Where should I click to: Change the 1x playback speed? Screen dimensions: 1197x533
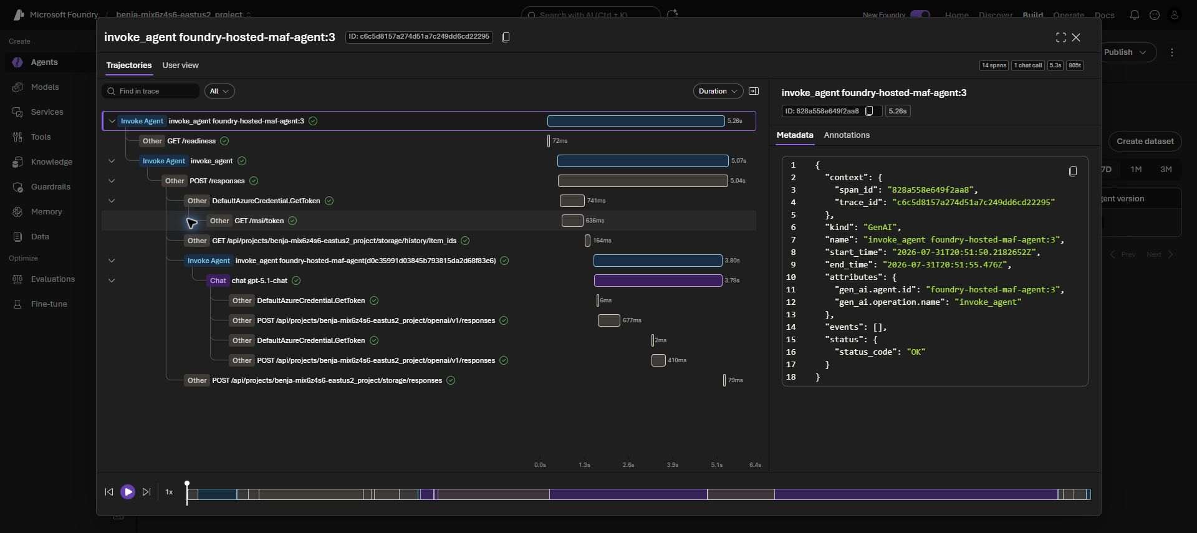click(169, 492)
